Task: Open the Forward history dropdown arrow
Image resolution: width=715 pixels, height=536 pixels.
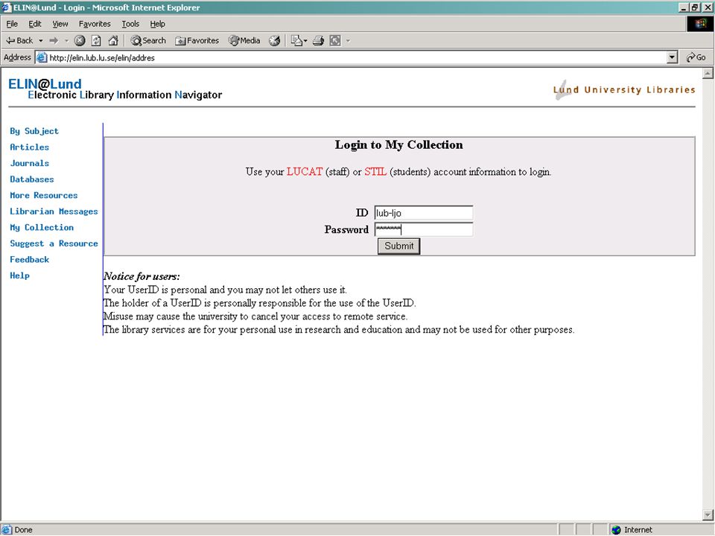Action: [66, 40]
